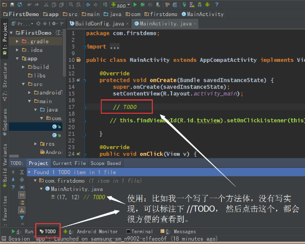Click the Copy toolbar icon
This screenshot has width=305, height=244.
point(54,4)
